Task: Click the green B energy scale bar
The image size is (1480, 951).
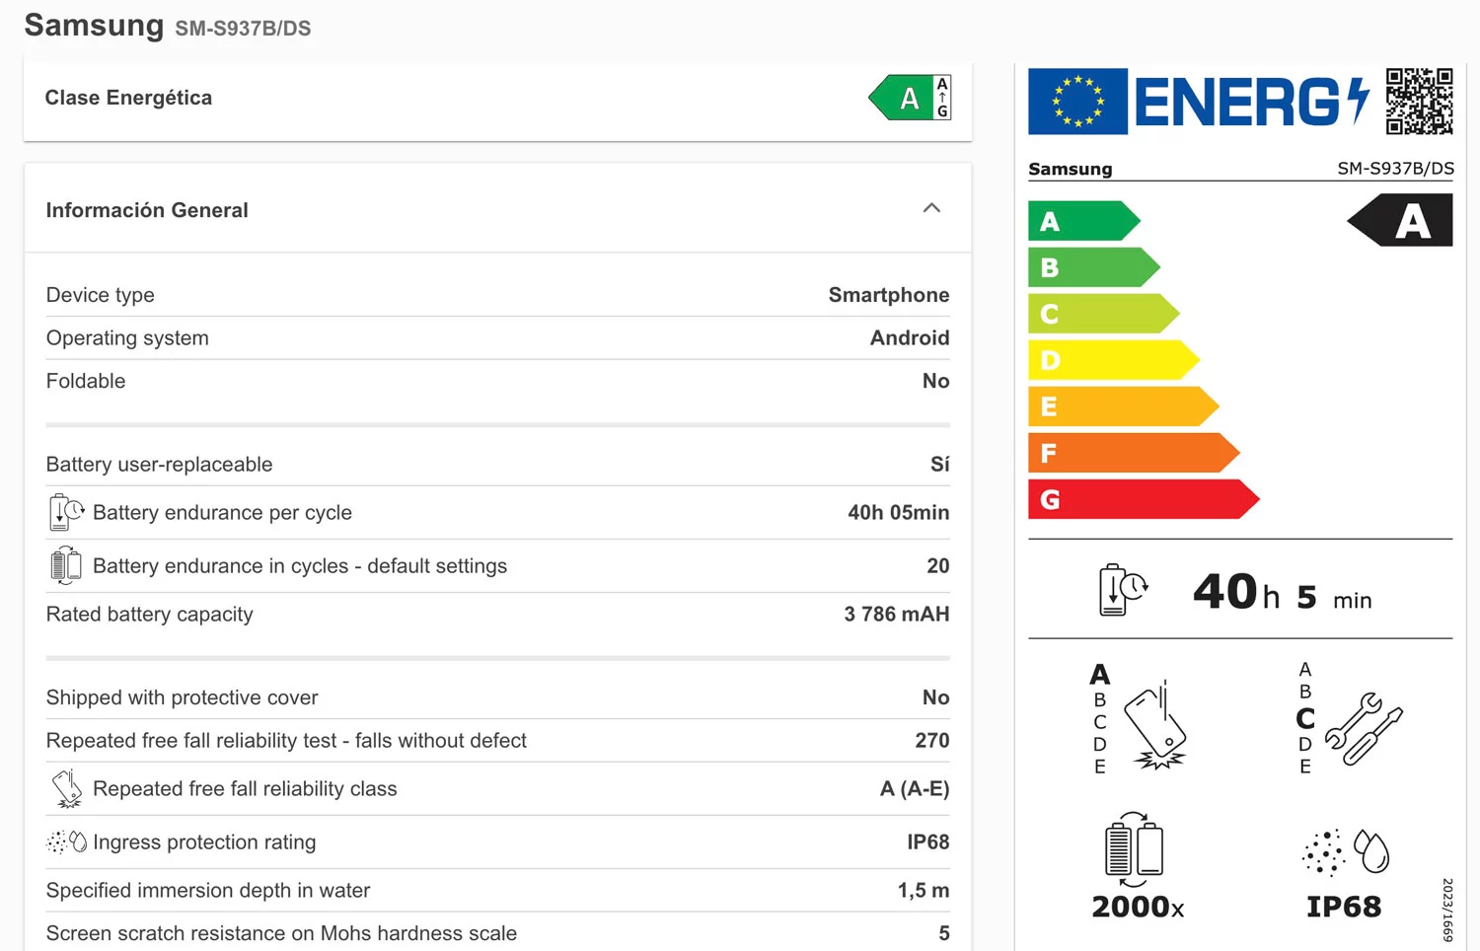Action: pos(1093,267)
